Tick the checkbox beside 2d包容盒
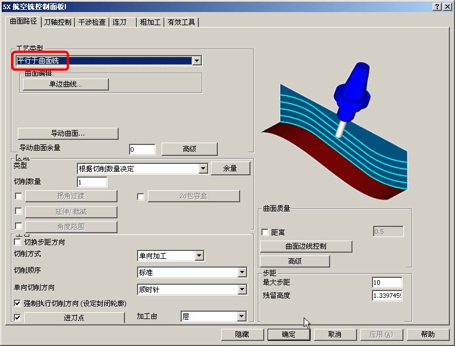Screen dimensions: 455x346 tap(140, 196)
